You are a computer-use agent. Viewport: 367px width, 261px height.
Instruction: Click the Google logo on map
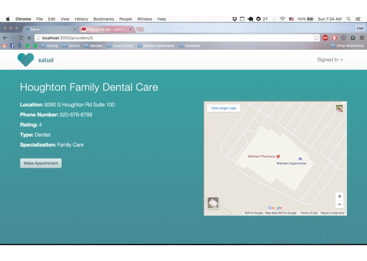[275, 208]
